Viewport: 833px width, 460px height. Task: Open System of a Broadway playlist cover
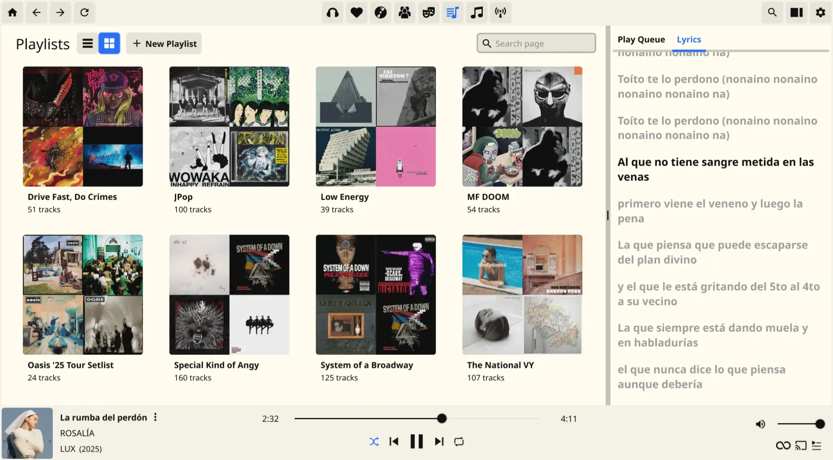click(376, 294)
